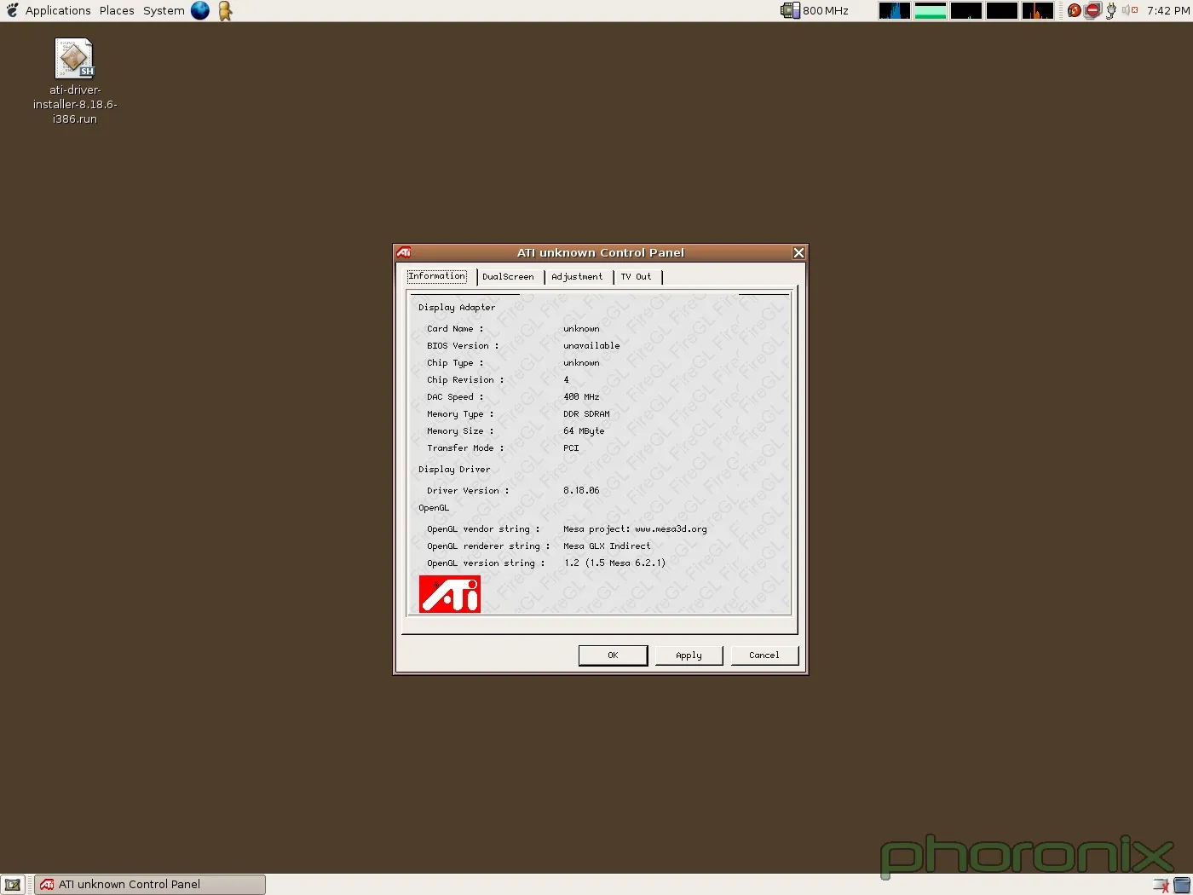Click the red ATI logo in Information panel
This screenshot has width=1193, height=895.
450,594
